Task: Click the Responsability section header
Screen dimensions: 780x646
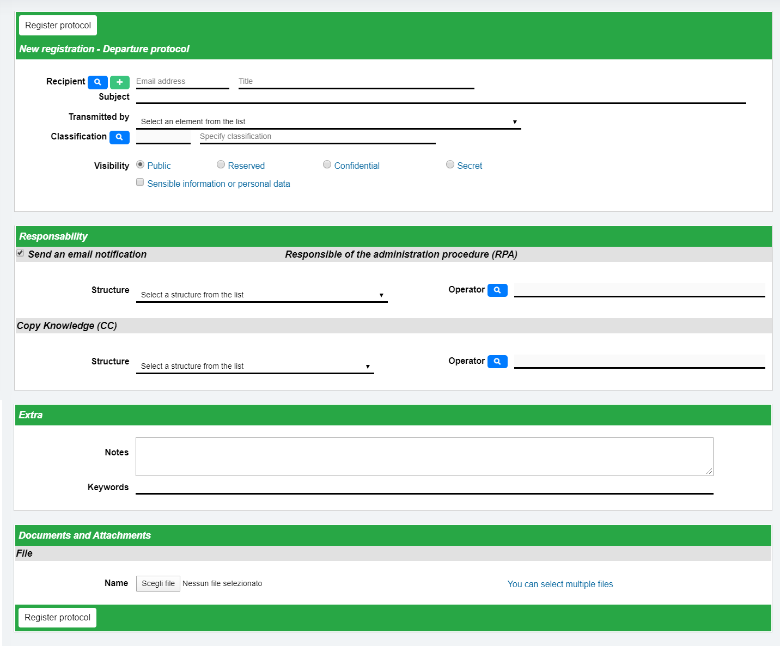Action: 393,236
